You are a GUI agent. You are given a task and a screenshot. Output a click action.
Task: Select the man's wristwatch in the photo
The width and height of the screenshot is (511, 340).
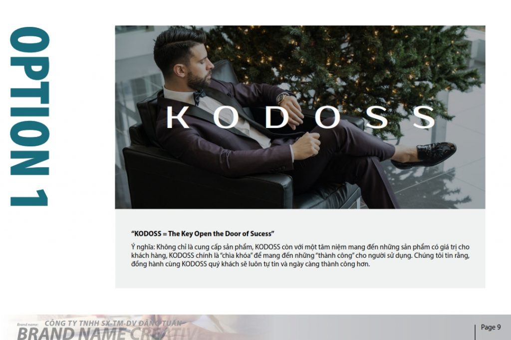pos(281,98)
